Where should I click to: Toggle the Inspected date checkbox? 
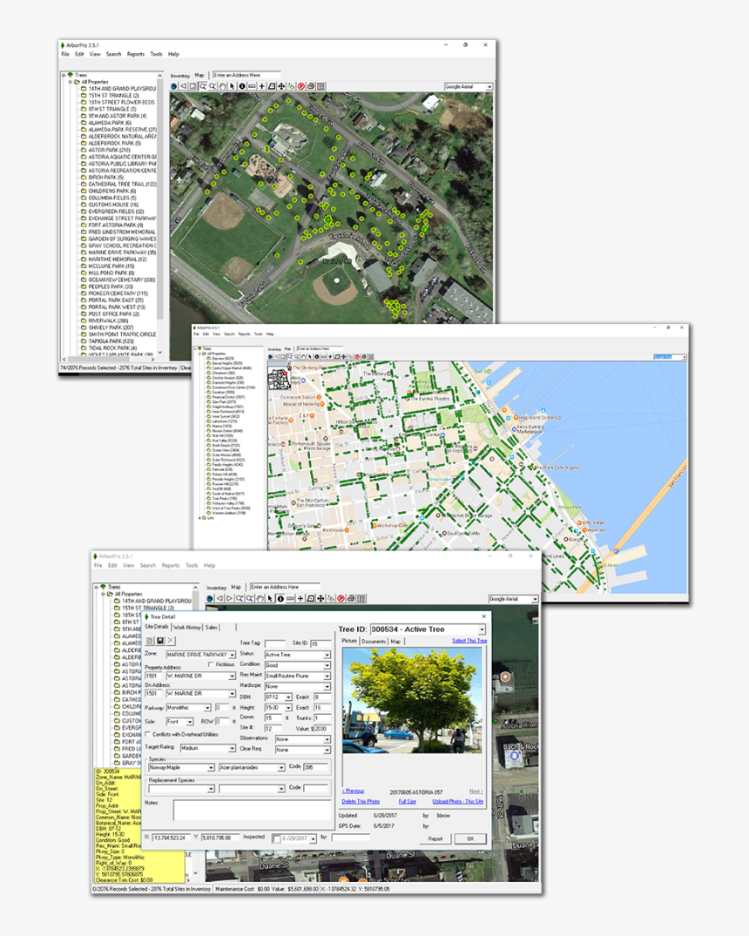[277, 838]
